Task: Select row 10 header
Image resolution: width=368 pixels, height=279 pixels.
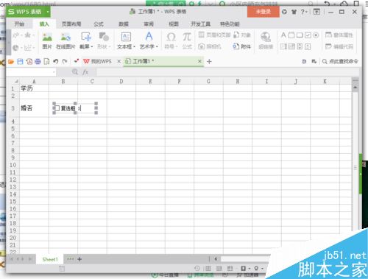Action: (x=13, y=165)
